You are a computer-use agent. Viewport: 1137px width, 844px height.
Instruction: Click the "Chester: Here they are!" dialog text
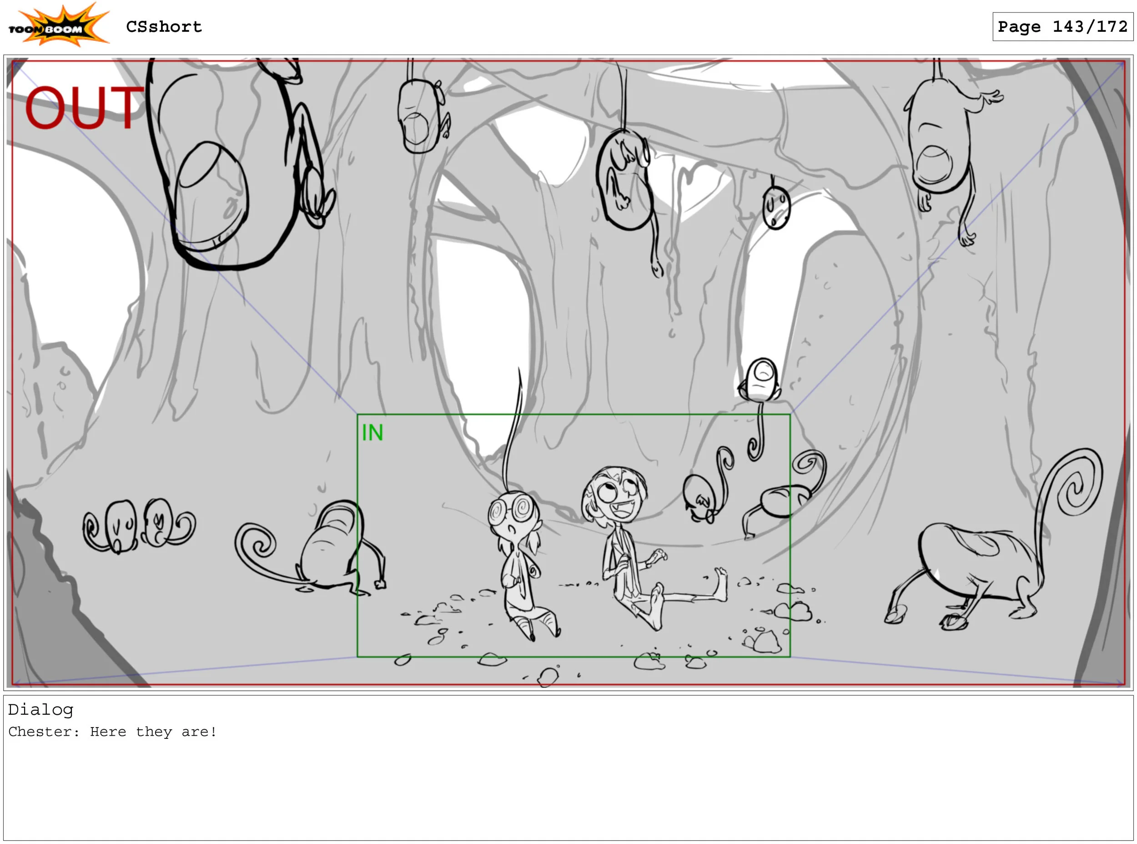click(112, 732)
